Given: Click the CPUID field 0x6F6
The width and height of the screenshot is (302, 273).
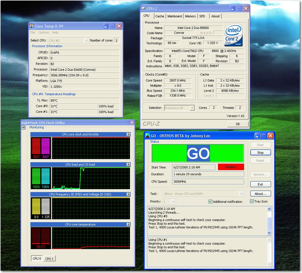Looking at the screenshot, I should (x=85, y=53).
